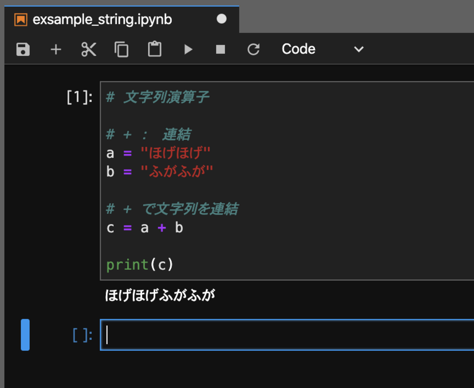Click the unsaved dot on the notebook tab
The height and width of the screenshot is (388, 474).
pyautogui.click(x=221, y=19)
